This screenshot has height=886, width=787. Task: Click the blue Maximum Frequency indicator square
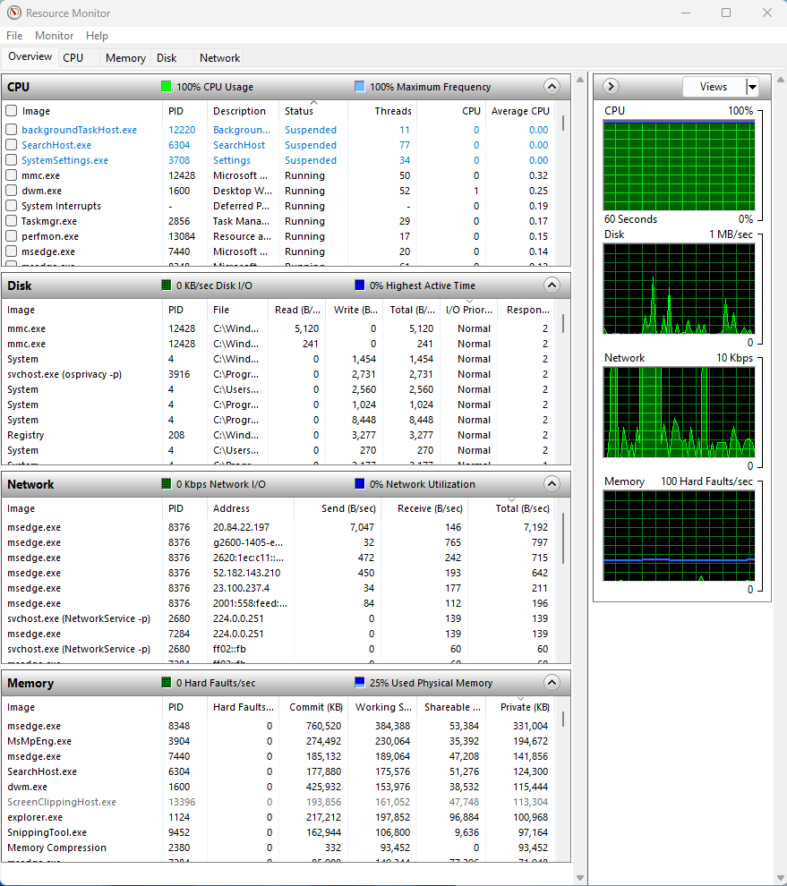pos(360,87)
